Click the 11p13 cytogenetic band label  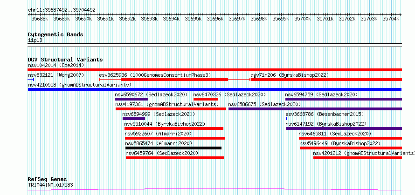[35, 40]
